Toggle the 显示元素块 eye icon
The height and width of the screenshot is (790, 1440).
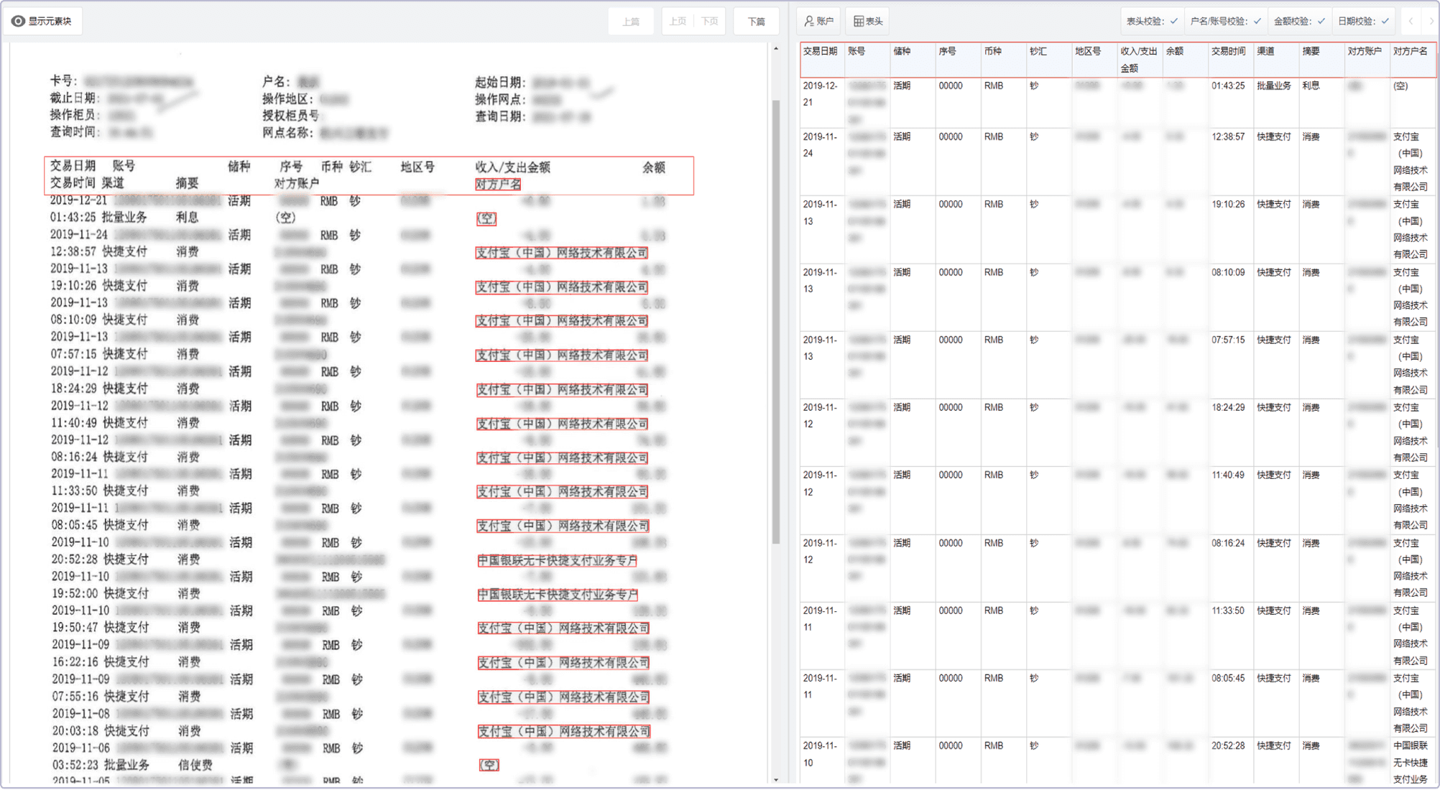tap(19, 22)
